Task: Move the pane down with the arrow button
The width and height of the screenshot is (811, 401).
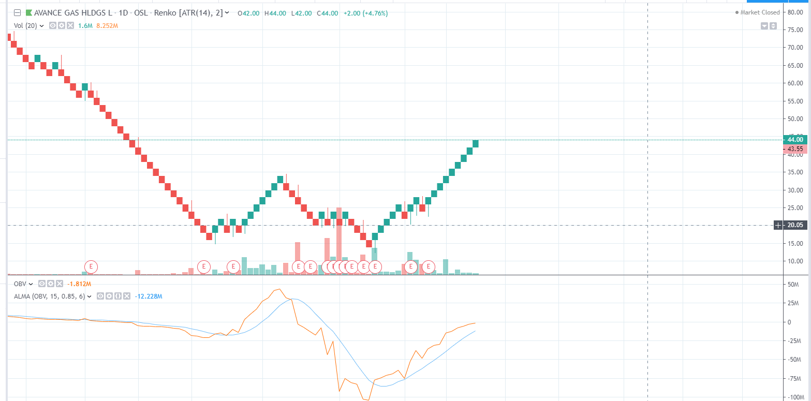Action: point(764,26)
